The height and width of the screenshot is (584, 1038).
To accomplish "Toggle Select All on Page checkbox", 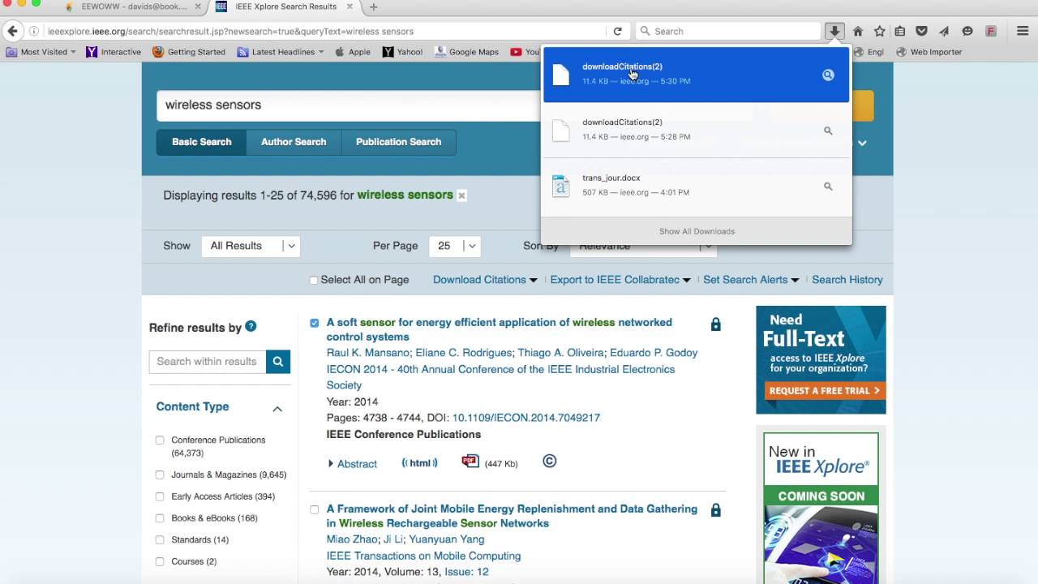I will coord(314,281).
